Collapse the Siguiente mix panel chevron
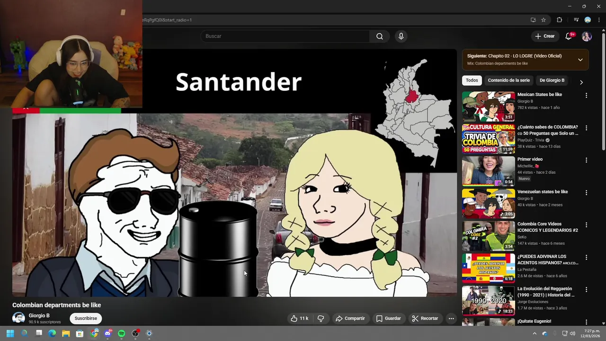The image size is (606, 341). coord(580,60)
